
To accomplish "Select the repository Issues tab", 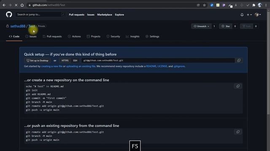I will pyautogui.click(x=31, y=36).
